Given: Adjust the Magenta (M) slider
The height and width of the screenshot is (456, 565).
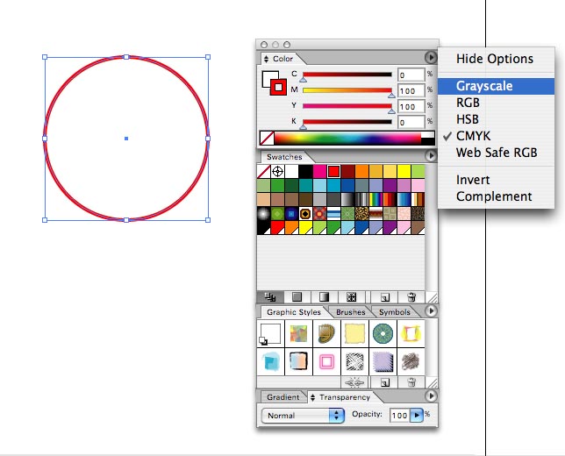Looking at the screenshot, I should point(347,90).
